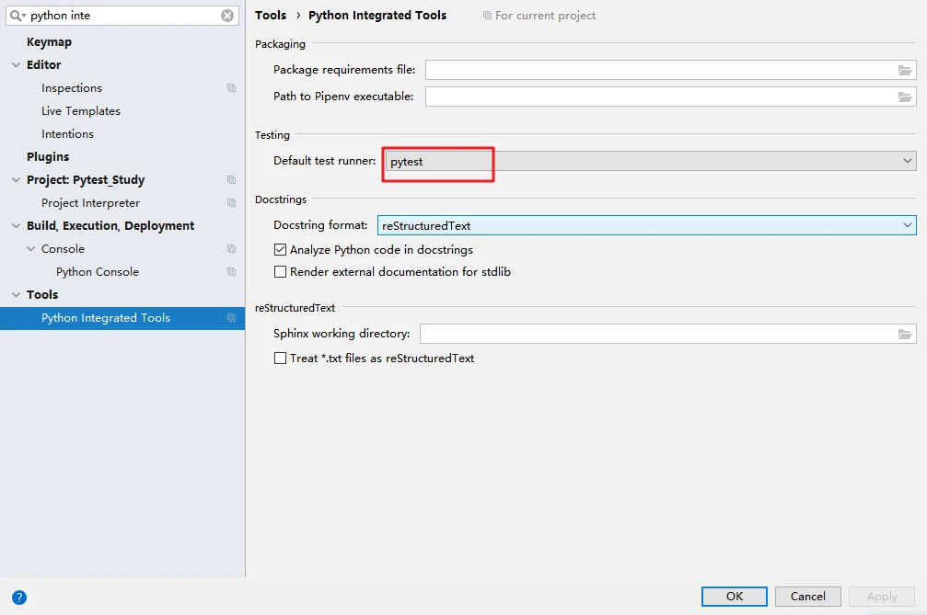This screenshot has height=615, width=927.
Task: Browse for Pipenv executable folder icon
Action: point(905,97)
